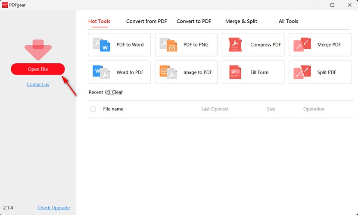Screen dimensions: 358x215
Task: Click the File name column header
Action: pyautogui.click(x=113, y=109)
